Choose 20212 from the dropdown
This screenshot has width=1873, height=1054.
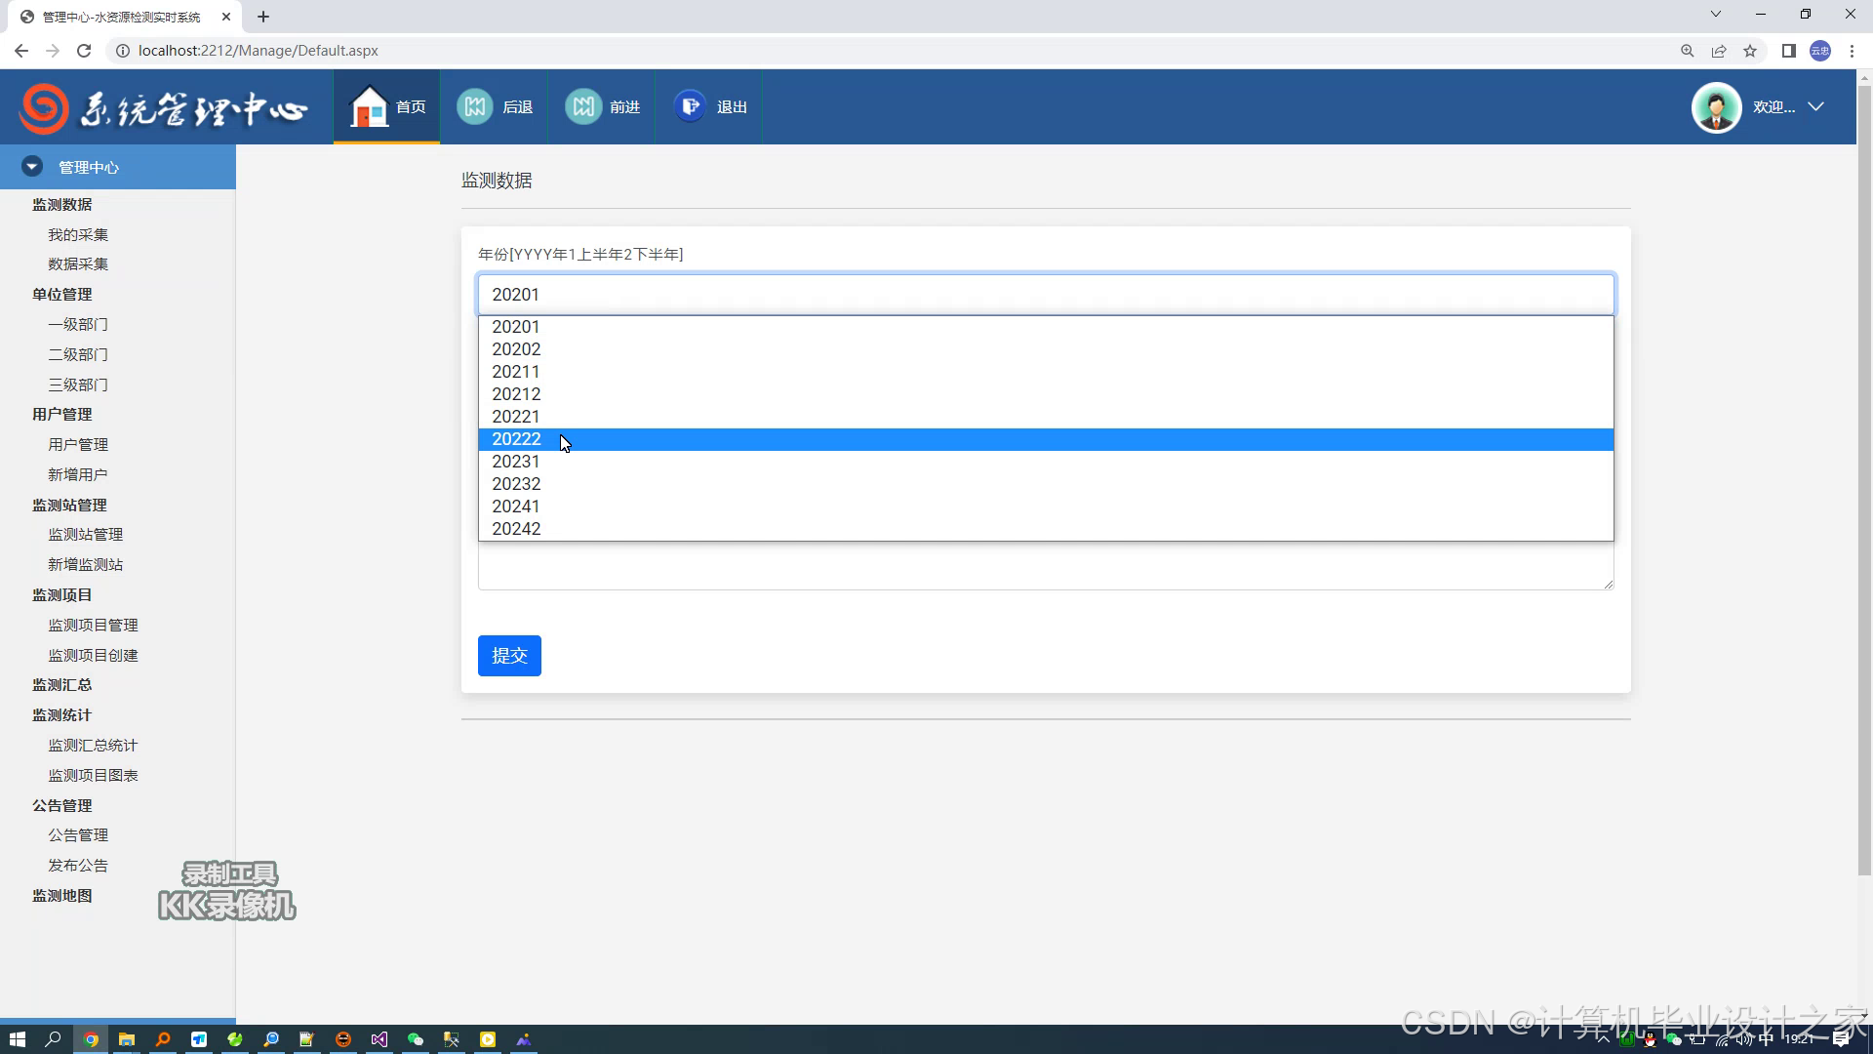(x=1046, y=394)
